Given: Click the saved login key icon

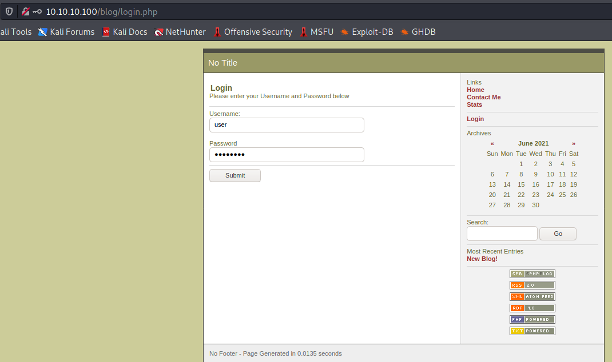Looking at the screenshot, I should click(37, 11).
